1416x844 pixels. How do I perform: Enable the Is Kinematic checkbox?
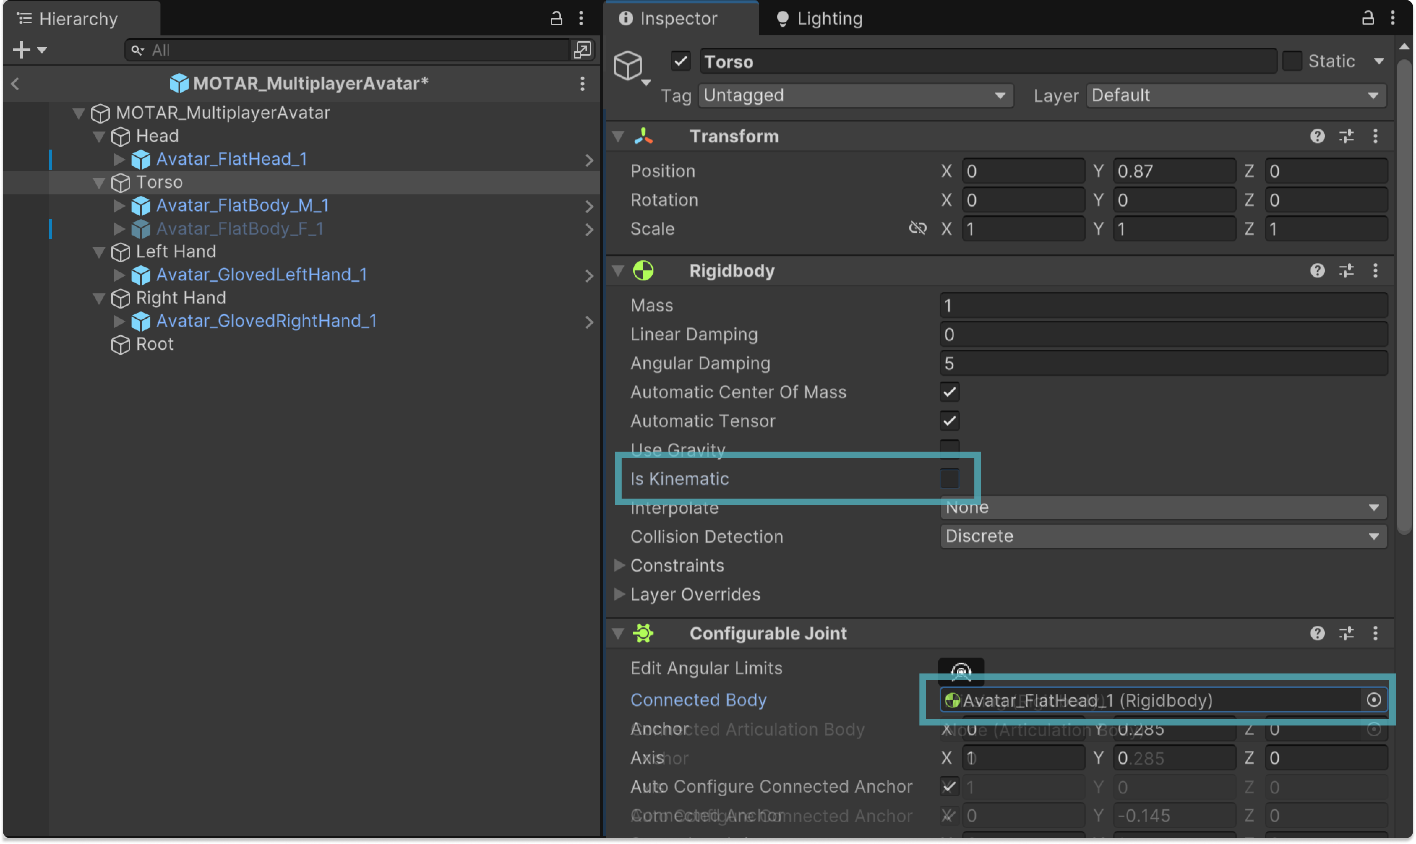tap(949, 479)
